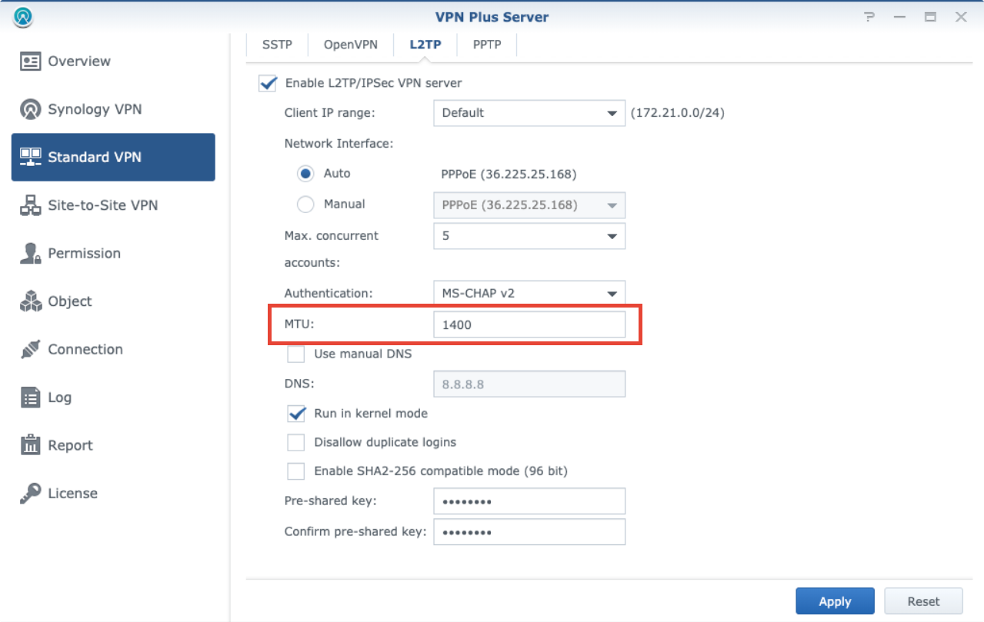Switch to the OpenVPN tab
The image size is (984, 622).
click(350, 45)
